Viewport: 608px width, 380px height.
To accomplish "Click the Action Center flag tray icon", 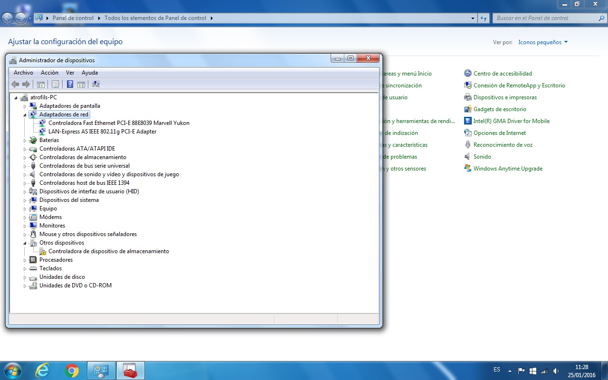I will click(521, 371).
